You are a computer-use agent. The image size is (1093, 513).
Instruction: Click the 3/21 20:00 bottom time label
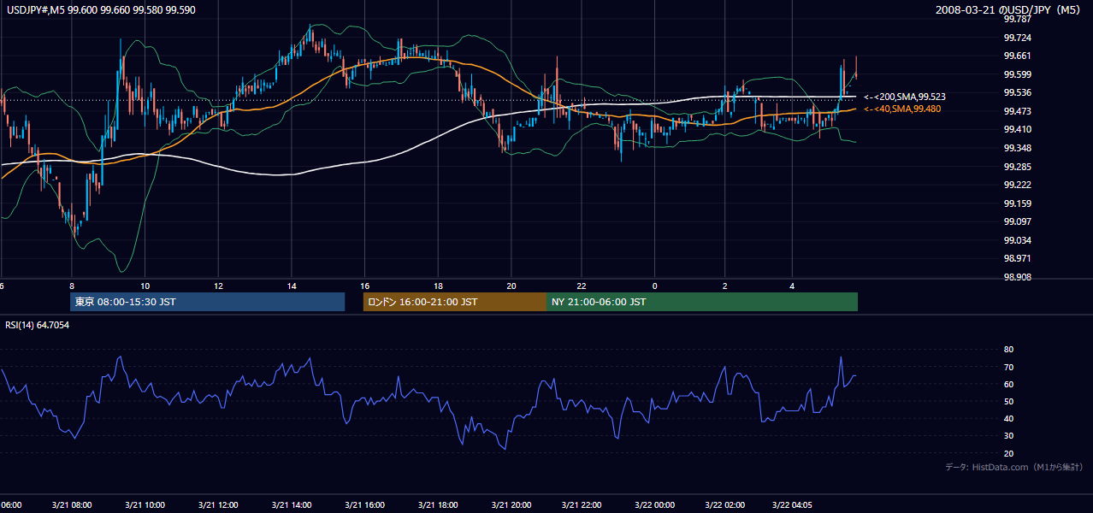[511, 505]
